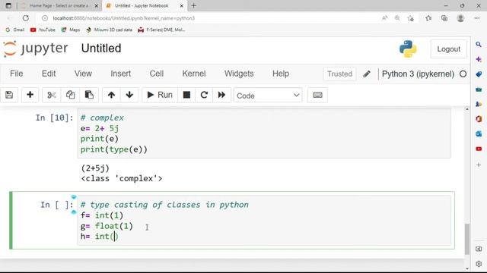Screen dimensions: 487x273
Task: Open the F-Series DME bookmark
Action: 162,30
